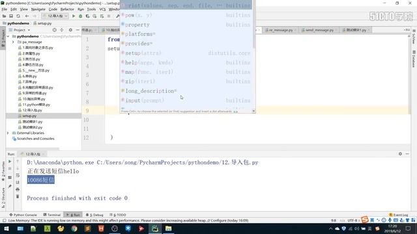Navigate forward with the right arrow icon

pos(34,16)
